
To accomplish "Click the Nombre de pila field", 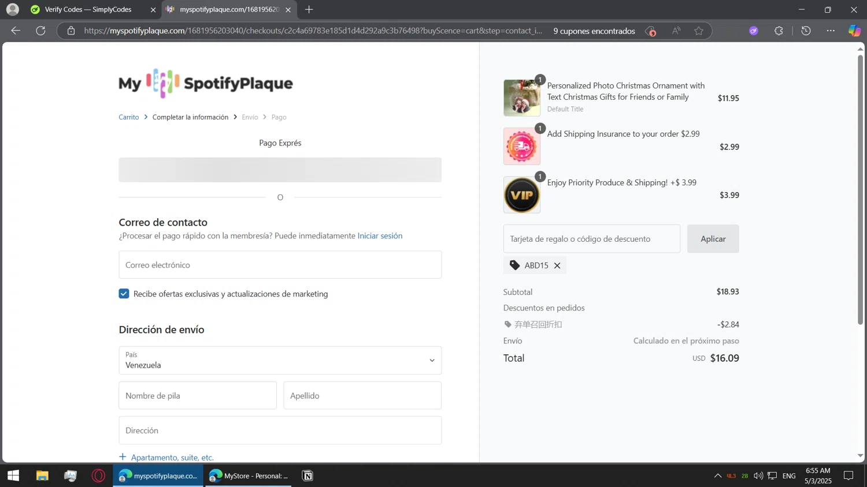I will (198, 396).
